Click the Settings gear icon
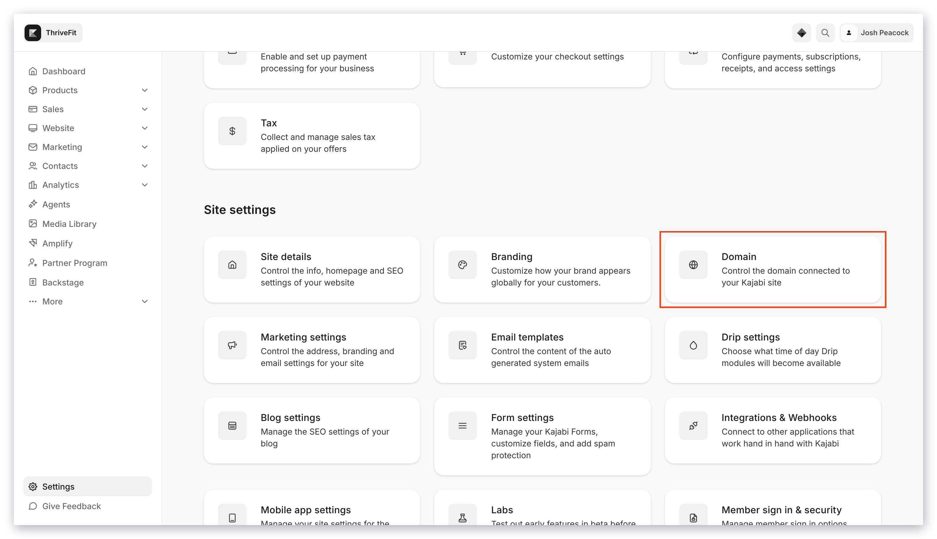Screen dimensions: 937x539 pos(33,486)
